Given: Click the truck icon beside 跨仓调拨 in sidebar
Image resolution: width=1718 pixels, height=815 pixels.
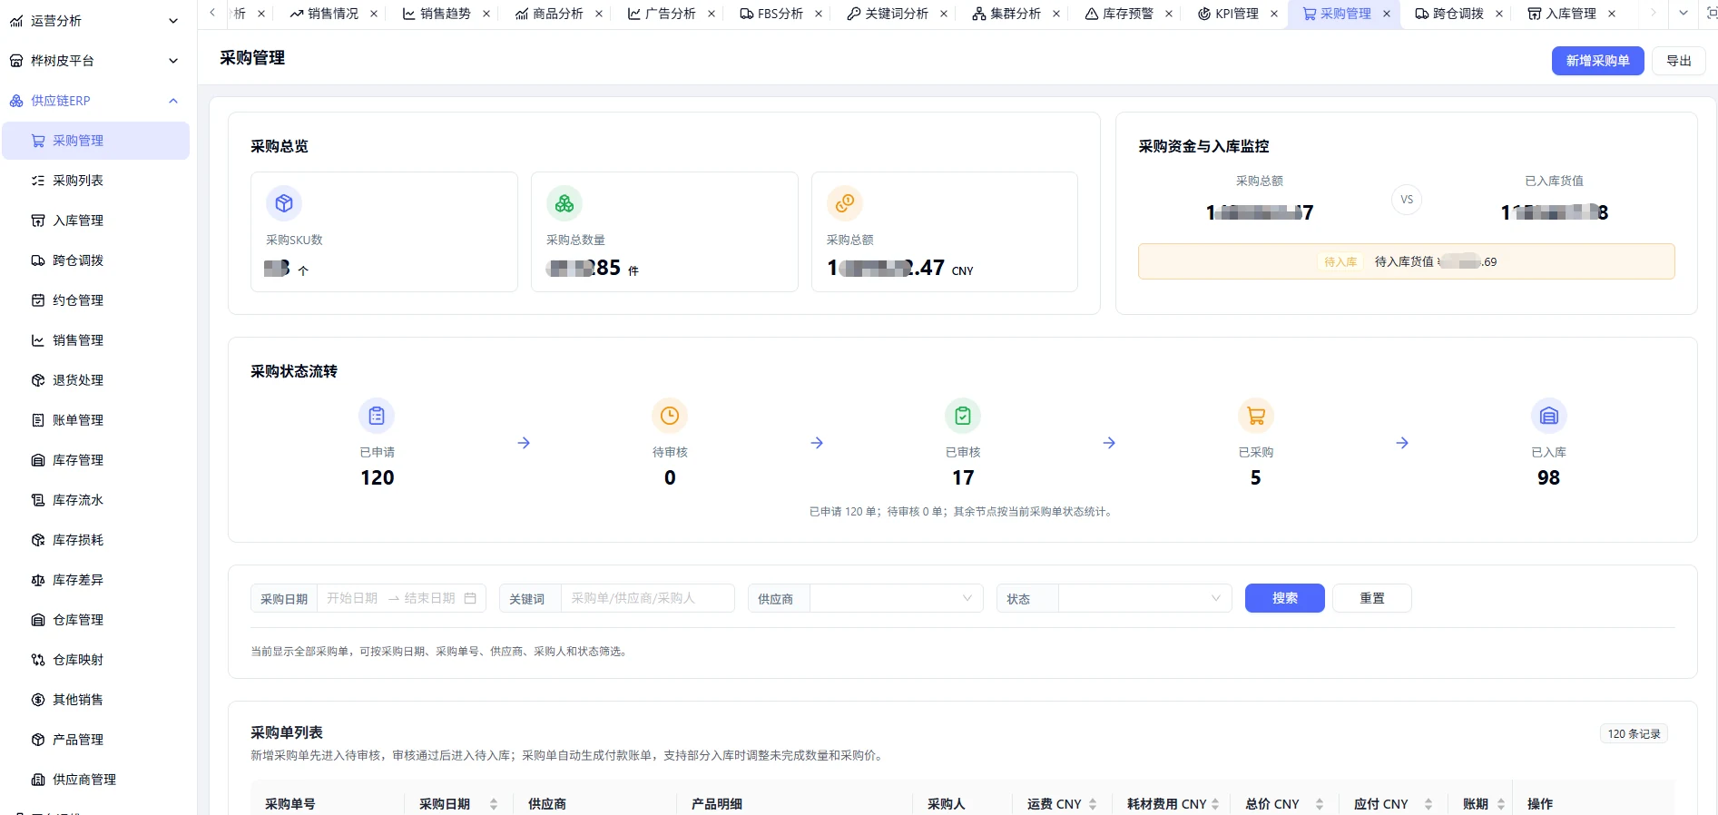Looking at the screenshot, I should click(x=38, y=260).
